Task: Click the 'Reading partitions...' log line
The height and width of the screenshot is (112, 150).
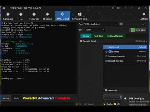Action: coord(13,78)
